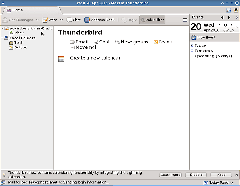This screenshot has width=240, height=186.
Task: Click Create a new calendar
Action: click(x=95, y=58)
